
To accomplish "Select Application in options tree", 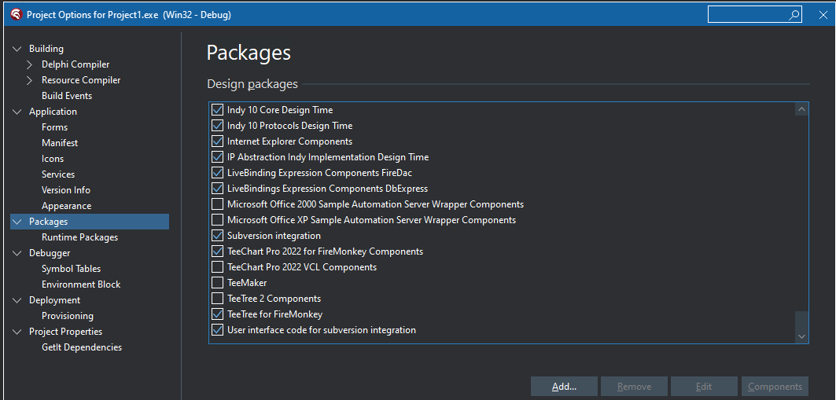I will [53, 112].
